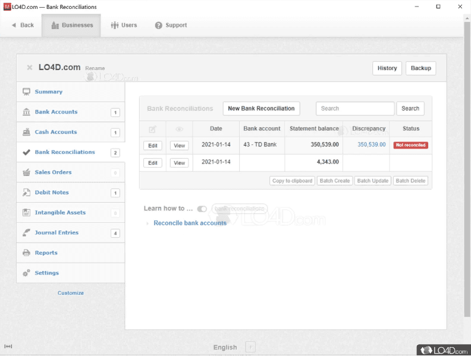Viewport: 471px width, 356px height.
Task: Click the plus icon next to English
Action: pos(250,347)
